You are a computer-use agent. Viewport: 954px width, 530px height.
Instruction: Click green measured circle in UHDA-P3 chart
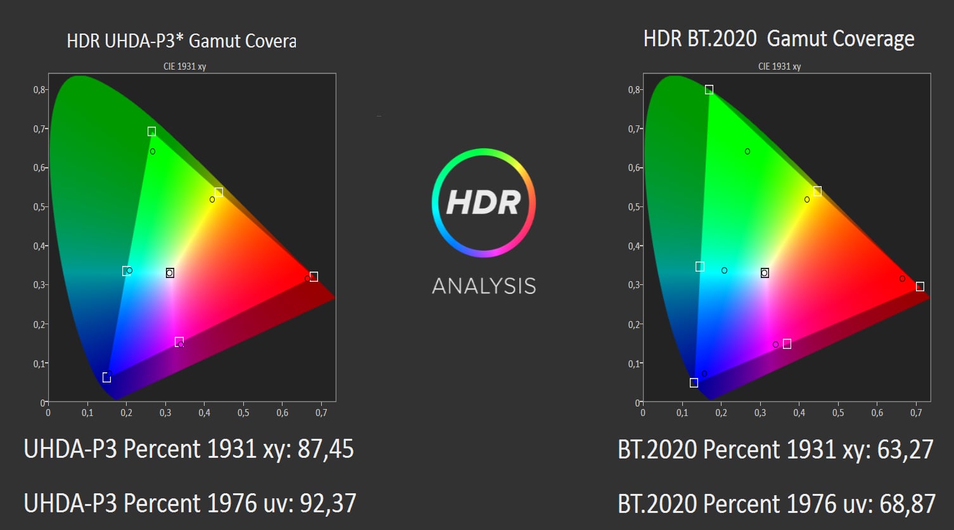(153, 151)
